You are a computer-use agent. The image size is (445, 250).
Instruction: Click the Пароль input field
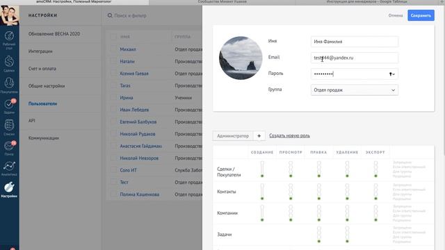(x=355, y=74)
